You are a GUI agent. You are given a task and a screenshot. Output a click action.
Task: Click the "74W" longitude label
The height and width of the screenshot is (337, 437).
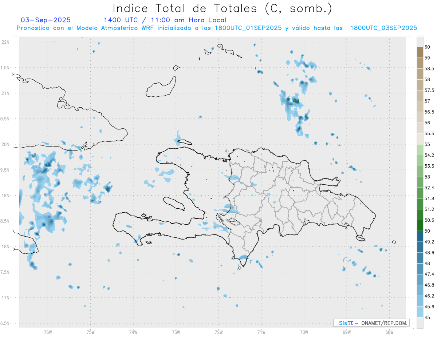coord(133,332)
